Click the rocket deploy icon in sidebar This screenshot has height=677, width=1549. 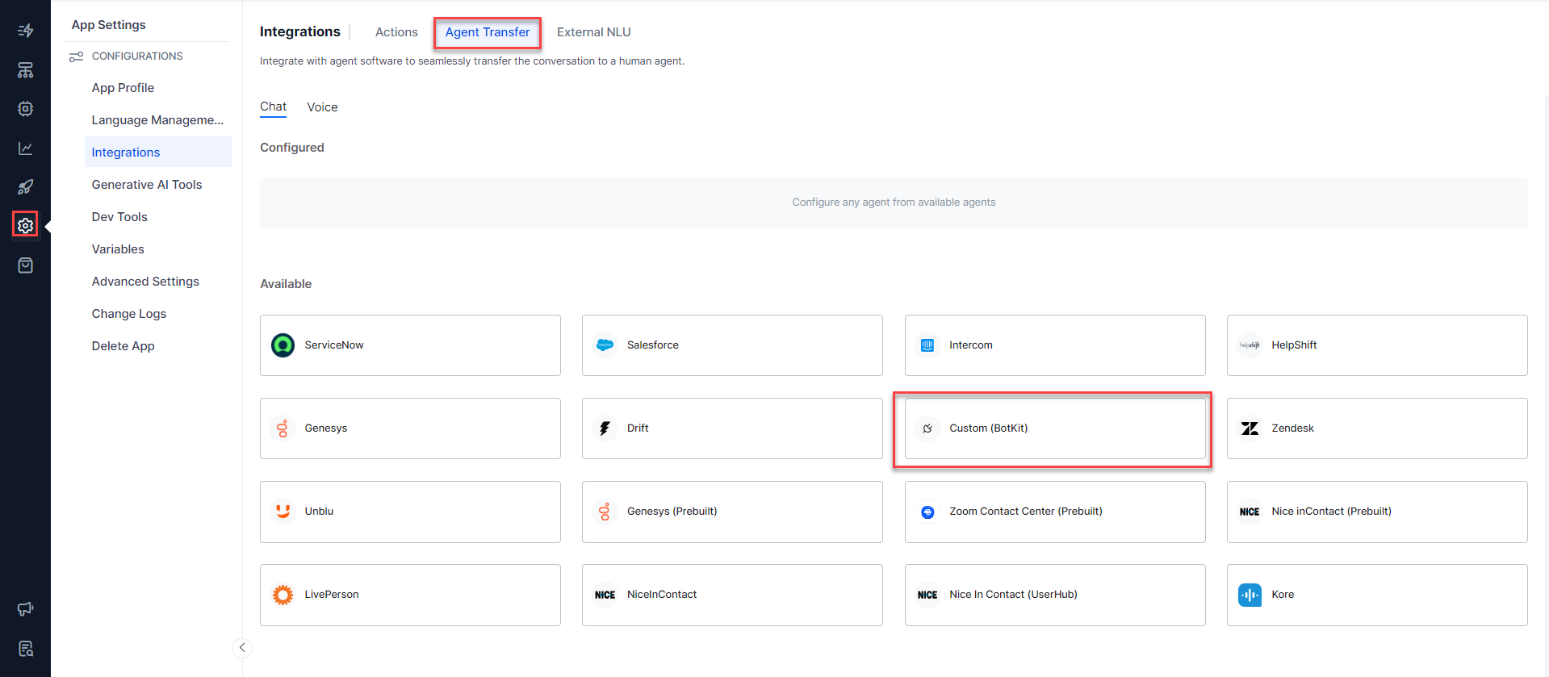[x=26, y=187]
